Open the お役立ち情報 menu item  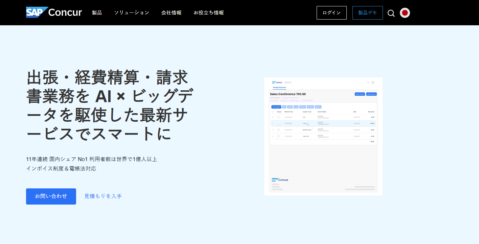[x=208, y=13]
